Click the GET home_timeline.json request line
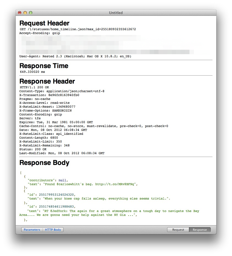 tap(78, 29)
